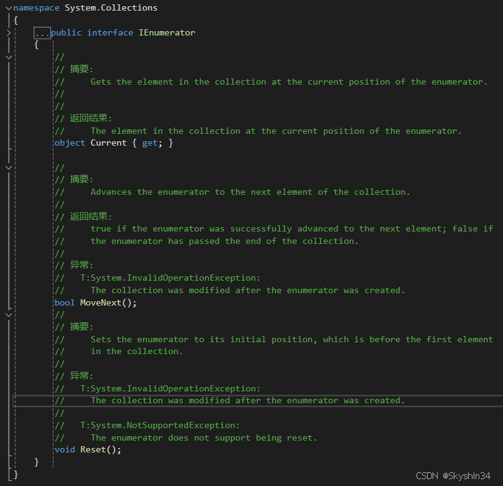This screenshot has width=503, height=486.
Task: Click 'T:System.InvalidOperationException:' above MoveNext
Action: click(171, 278)
